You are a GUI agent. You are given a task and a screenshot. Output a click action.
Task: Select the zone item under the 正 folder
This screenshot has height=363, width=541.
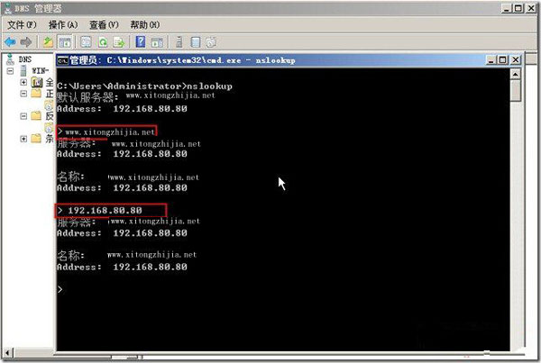[x=50, y=104]
